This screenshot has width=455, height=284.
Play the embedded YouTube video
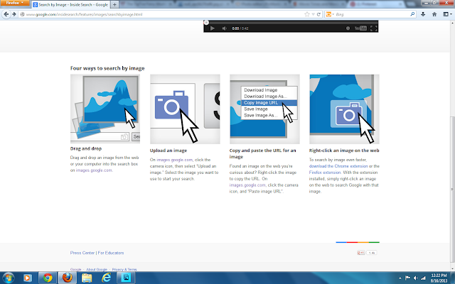213,28
